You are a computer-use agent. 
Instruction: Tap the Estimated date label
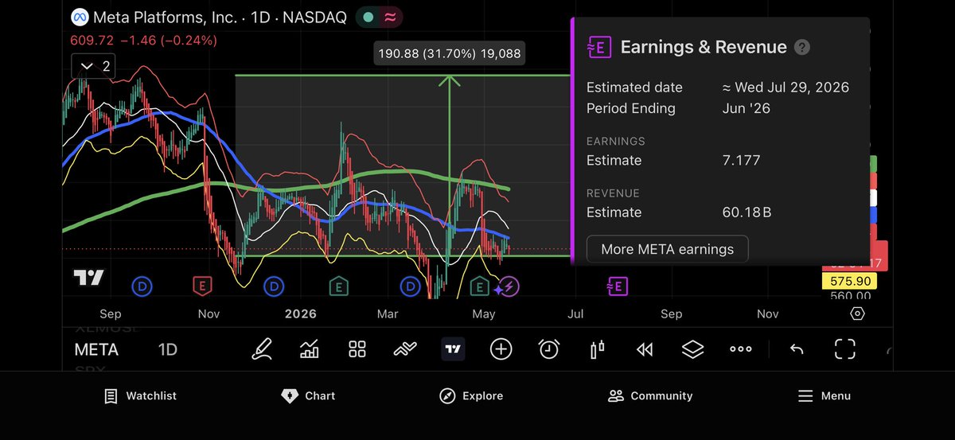[x=634, y=88]
